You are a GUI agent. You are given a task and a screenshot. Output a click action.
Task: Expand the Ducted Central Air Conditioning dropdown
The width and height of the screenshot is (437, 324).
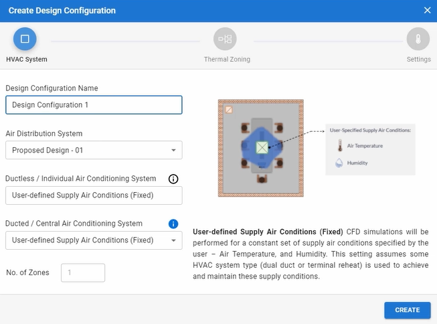click(94, 240)
